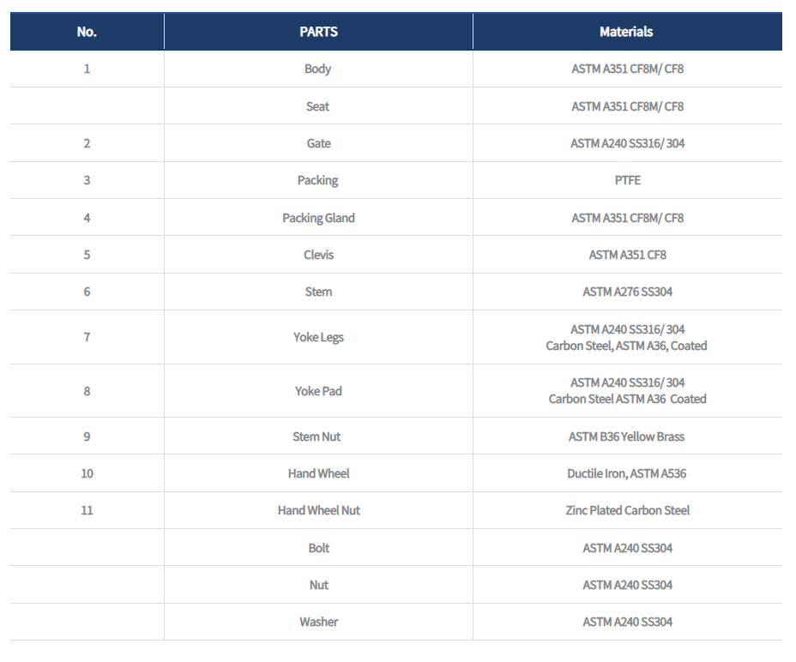796x662 pixels.
Task: Select the 'Packing Gland' cell
Action: pos(318,218)
